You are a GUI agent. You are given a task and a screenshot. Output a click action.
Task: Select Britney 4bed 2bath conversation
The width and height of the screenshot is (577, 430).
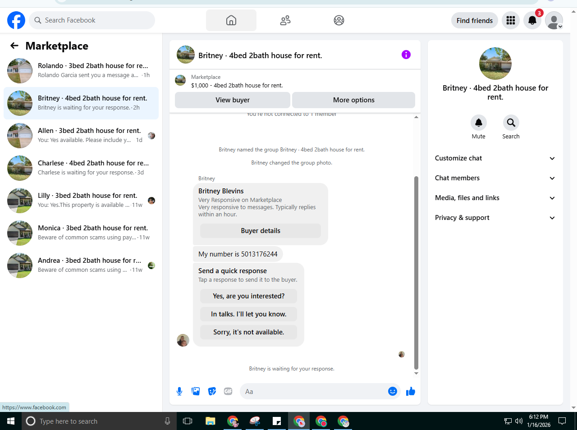pos(81,103)
